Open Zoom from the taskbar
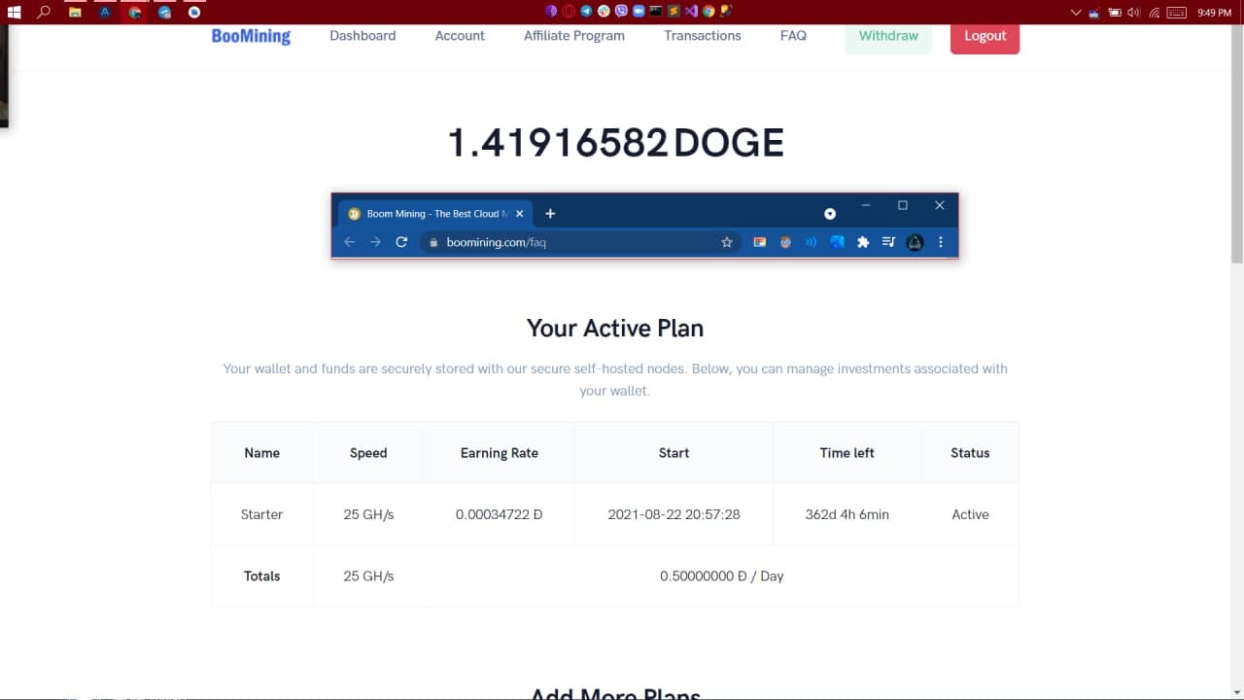Image resolution: width=1244 pixels, height=700 pixels. (x=639, y=12)
